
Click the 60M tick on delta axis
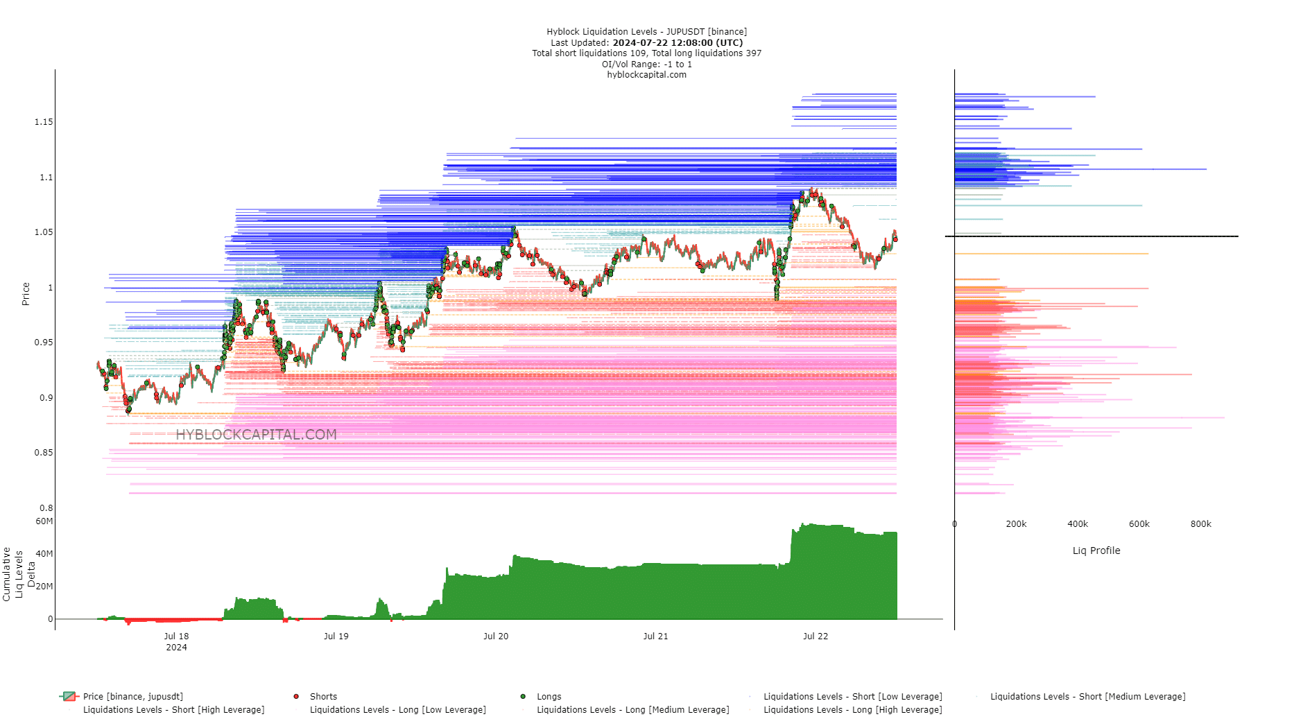44,521
